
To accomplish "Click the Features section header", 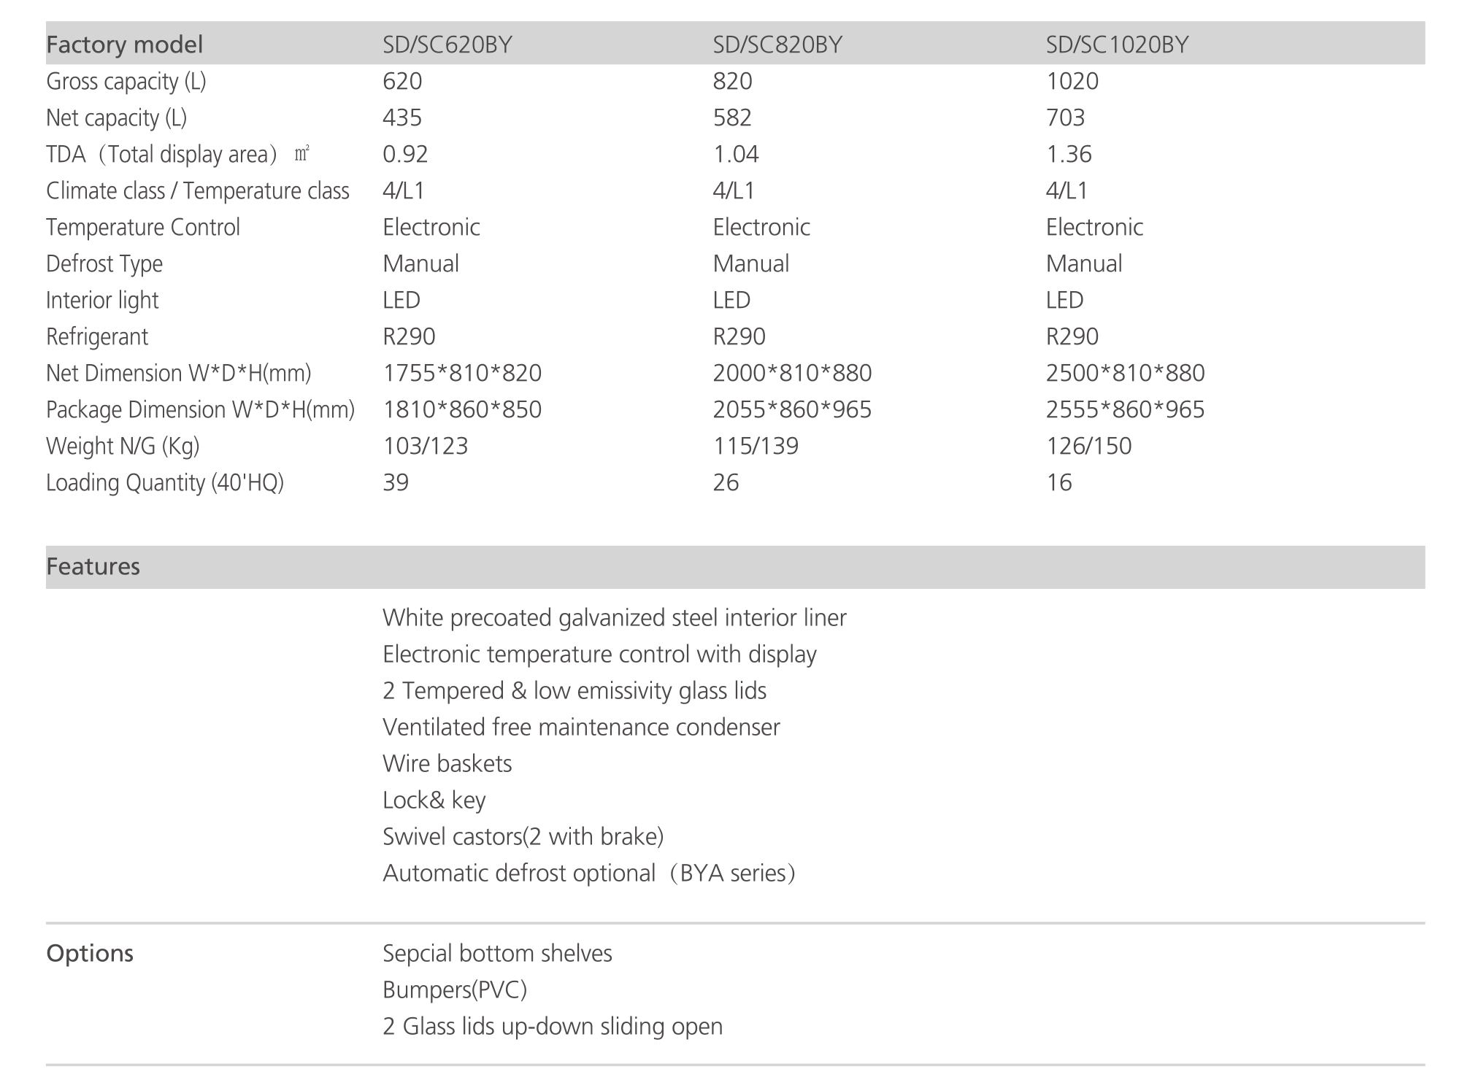I will coord(93,566).
